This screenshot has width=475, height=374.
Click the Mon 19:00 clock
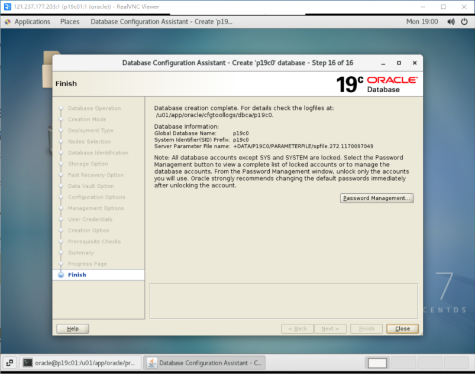pos(422,22)
